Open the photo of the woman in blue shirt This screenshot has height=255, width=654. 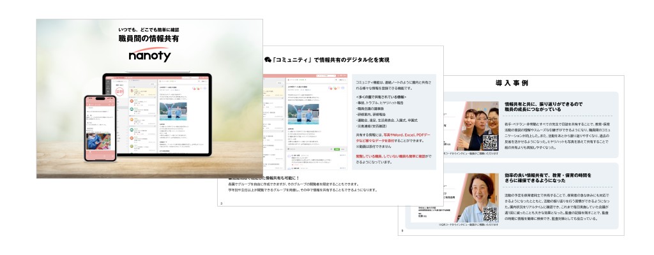pyautogui.click(x=478, y=198)
